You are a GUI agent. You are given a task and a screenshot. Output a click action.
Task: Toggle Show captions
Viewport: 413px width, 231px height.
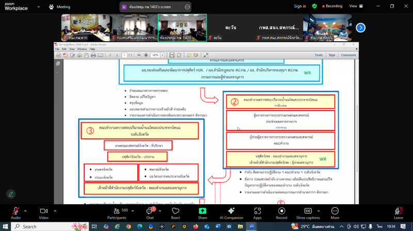(308, 211)
